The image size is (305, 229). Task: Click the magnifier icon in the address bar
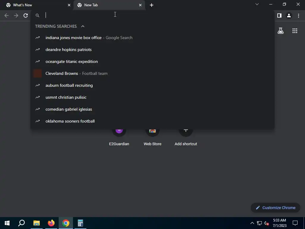[38, 16]
